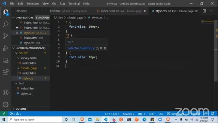Open the Help menu
The width and height of the screenshot is (218, 123).
coord(86,4)
